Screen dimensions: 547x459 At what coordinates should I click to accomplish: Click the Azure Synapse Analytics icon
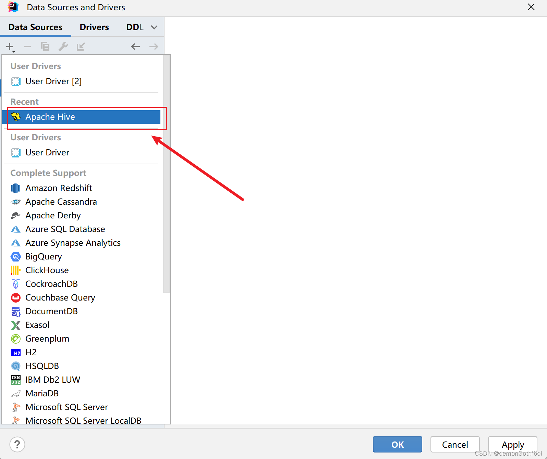click(x=16, y=243)
